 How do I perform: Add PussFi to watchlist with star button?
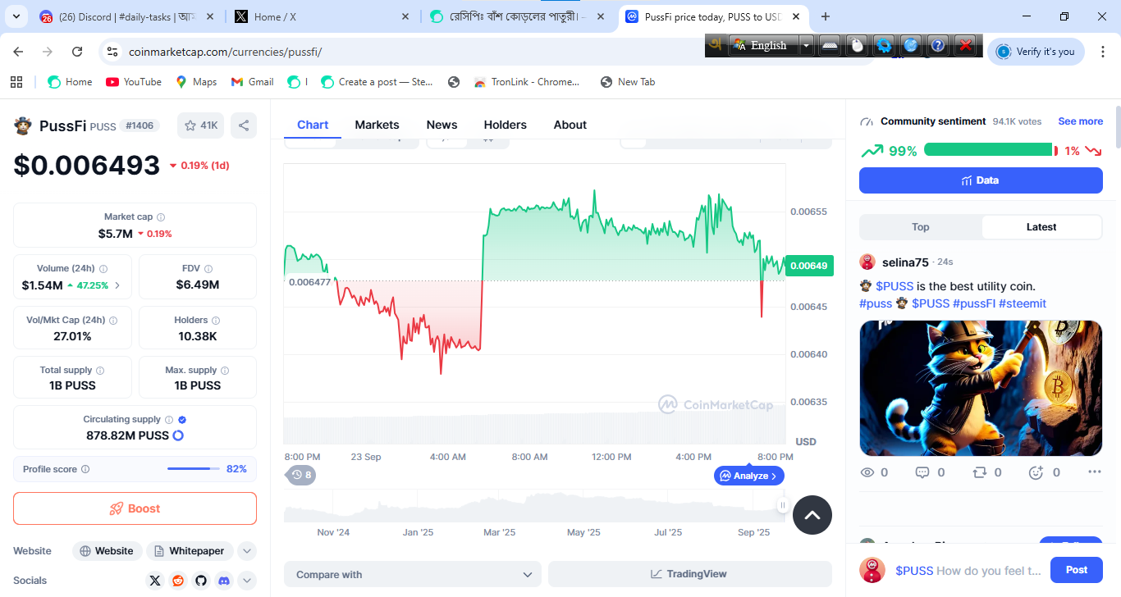pyautogui.click(x=200, y=125)
